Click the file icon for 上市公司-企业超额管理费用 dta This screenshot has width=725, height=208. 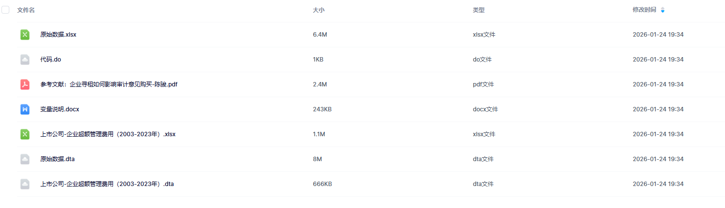tap(25, 184)
